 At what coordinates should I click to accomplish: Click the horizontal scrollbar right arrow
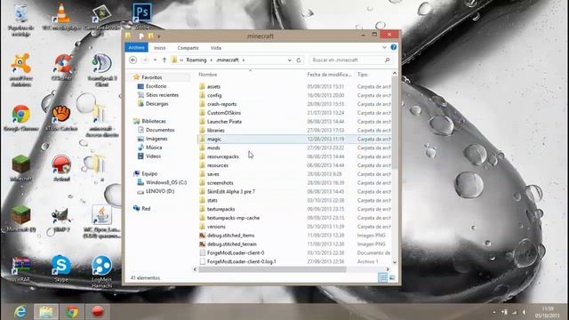[388, 269]
